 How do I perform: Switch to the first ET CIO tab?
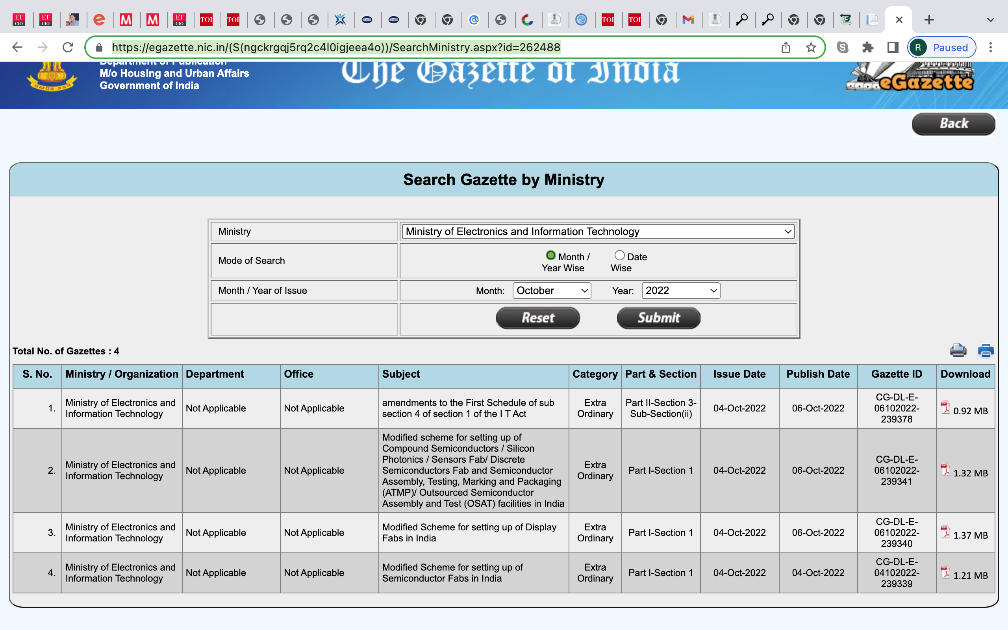coord(19,20)
